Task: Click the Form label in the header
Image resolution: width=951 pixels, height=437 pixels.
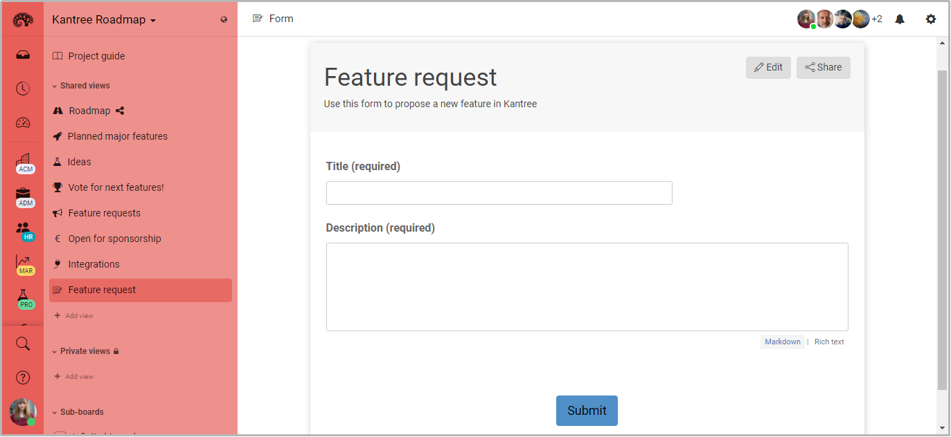Action: tap(281, 19)
